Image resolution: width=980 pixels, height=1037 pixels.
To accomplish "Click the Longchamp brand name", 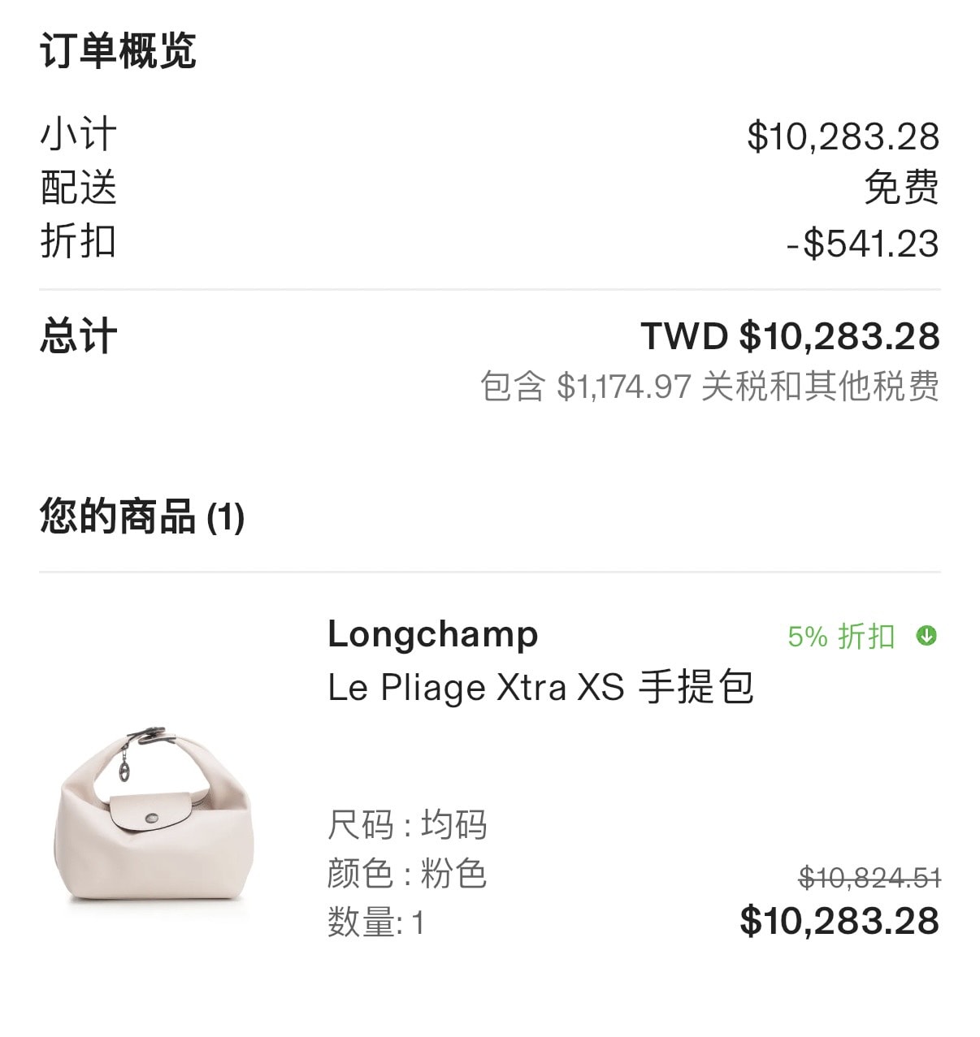I will pos(432,634).
